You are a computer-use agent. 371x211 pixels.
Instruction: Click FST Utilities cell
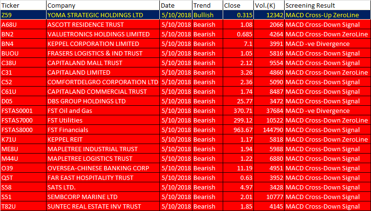[x=103, y=120]
